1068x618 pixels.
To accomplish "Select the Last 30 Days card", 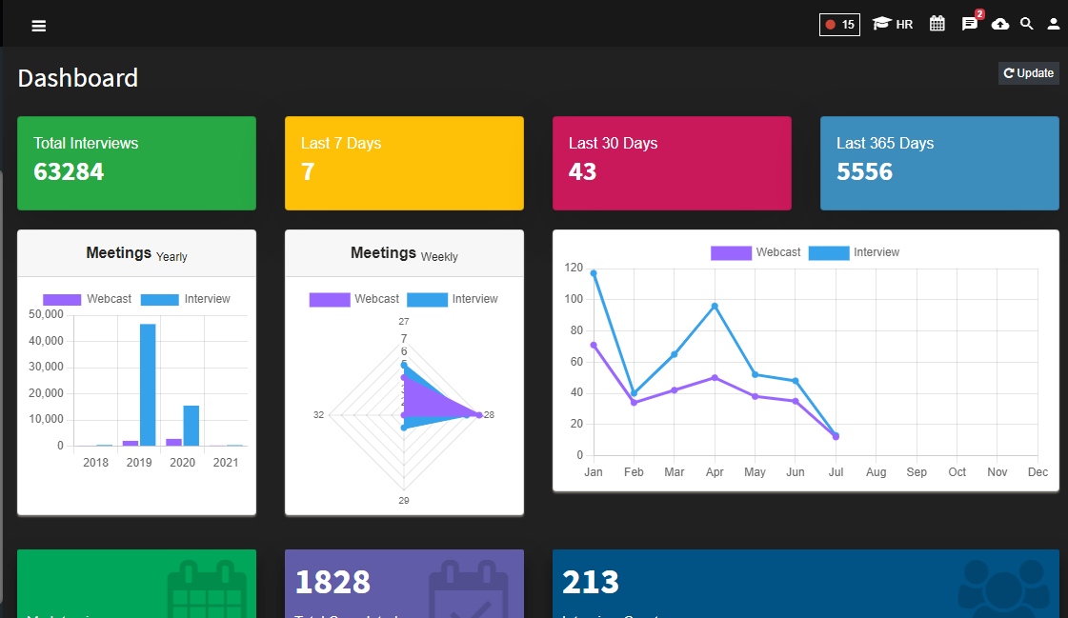I will (673, 164).
